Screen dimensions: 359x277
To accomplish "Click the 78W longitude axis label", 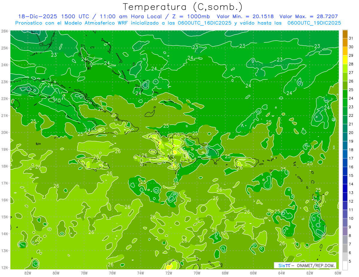I will pos(84,273).
